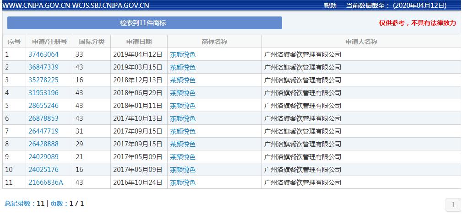
Task: Open registration number 21666836A
Action: (x=46, y=182)
